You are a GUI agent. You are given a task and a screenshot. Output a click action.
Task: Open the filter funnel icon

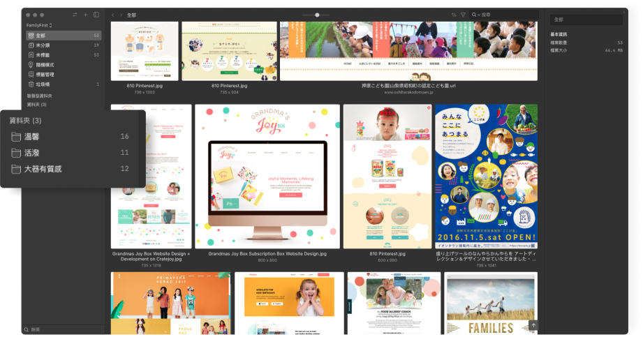[463, 15]
